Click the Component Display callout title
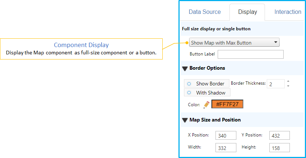The width and height of the screenshot is (306, 158). [x=81, y=45]
